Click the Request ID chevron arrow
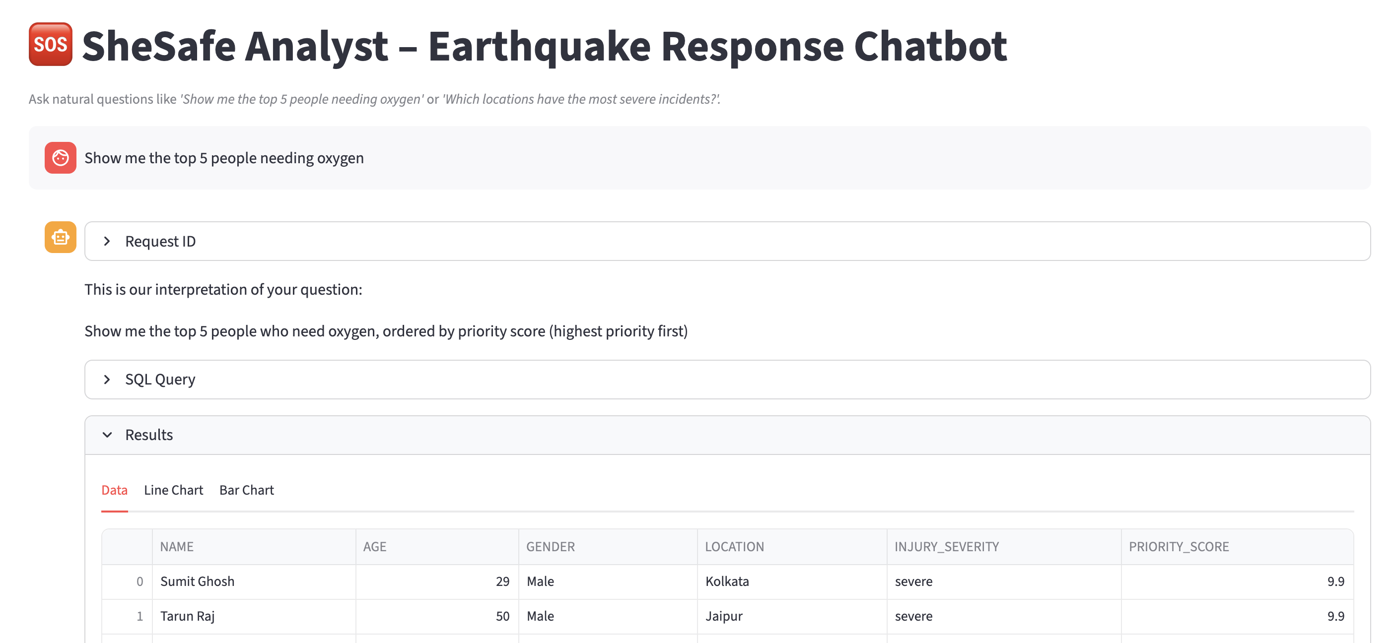This screenshot has width=1396, height=643. (x=107, y=241)
